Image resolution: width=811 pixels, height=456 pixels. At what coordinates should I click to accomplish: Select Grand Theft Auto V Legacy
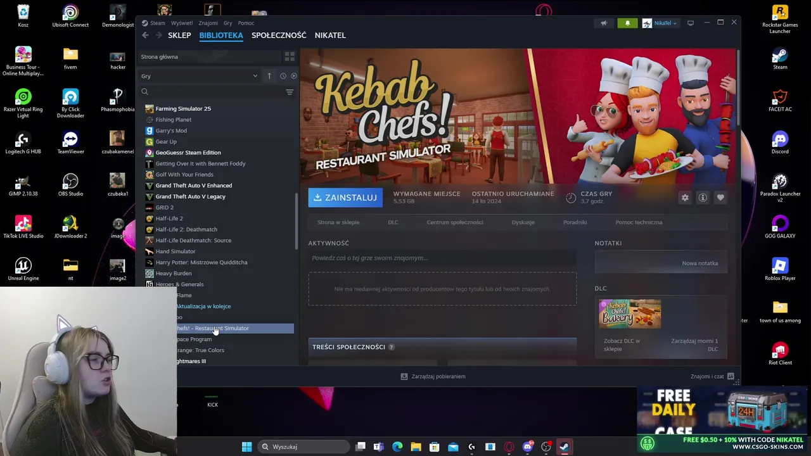tap(190, 196)
